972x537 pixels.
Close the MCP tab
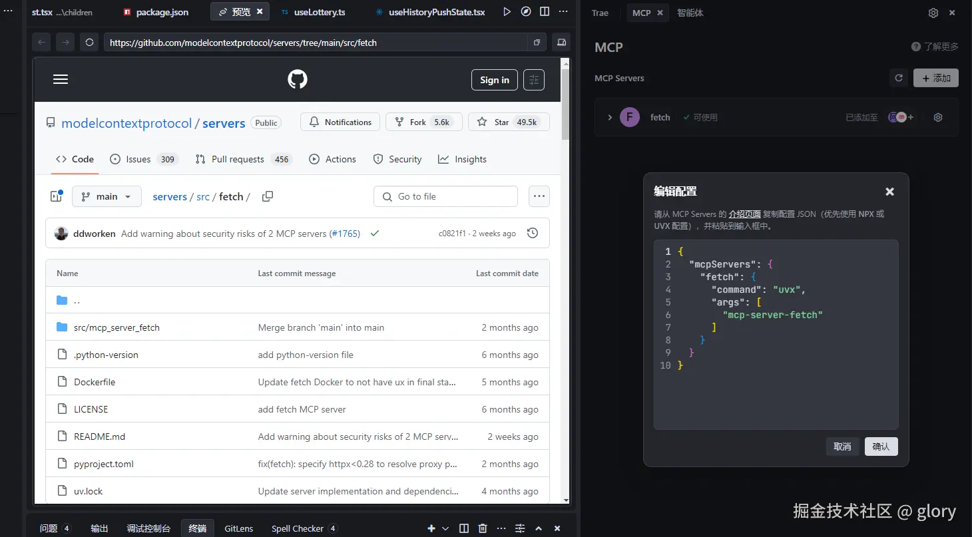pos(660,13)
